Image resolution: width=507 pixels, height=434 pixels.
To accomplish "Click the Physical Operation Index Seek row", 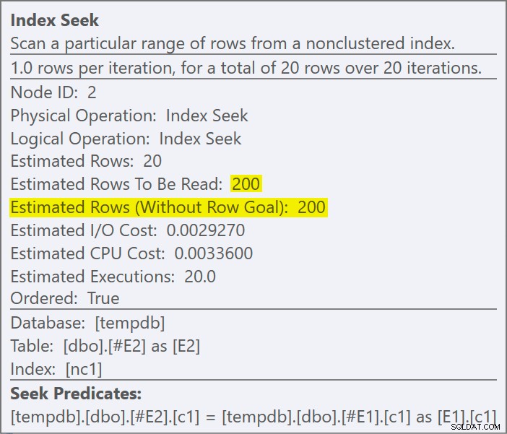I will click(129, 116).
